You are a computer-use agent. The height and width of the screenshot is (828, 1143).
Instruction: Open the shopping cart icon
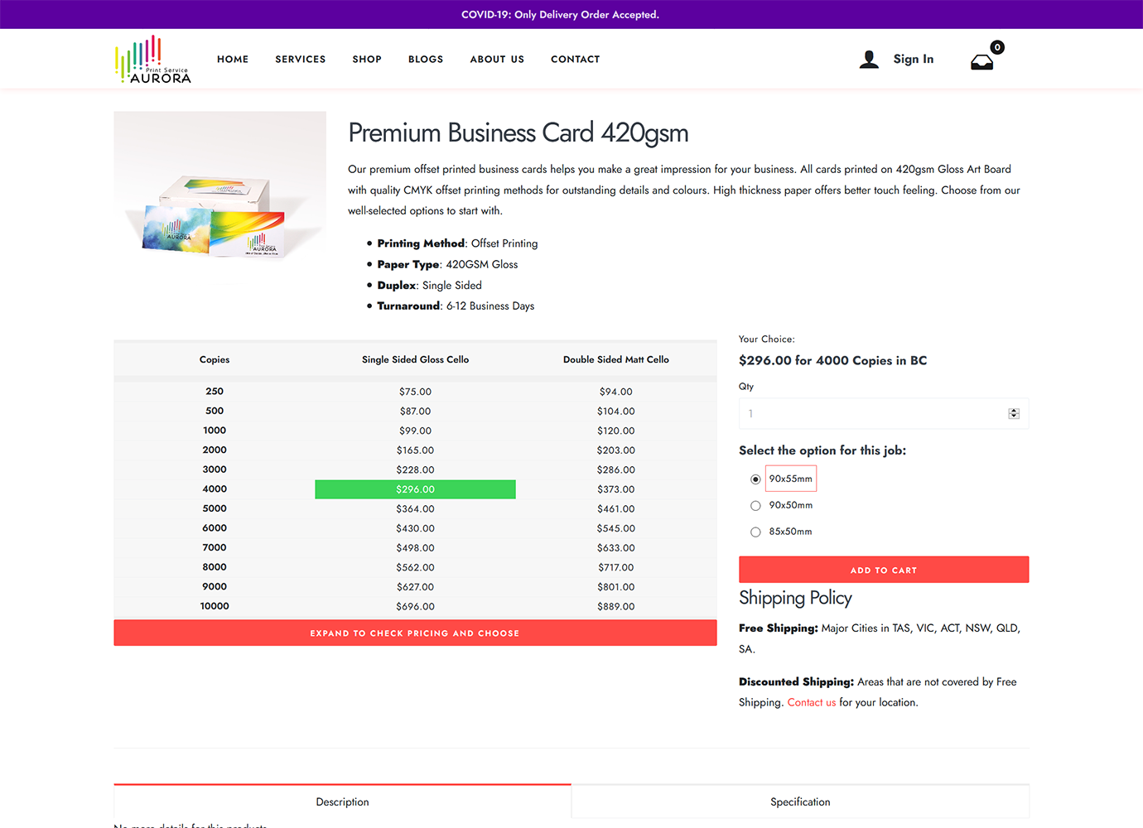(982, 59)
